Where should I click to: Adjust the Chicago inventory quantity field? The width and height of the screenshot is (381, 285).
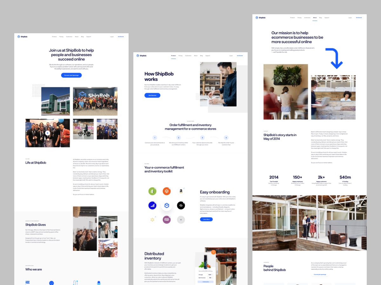click(x=210, y=275)
